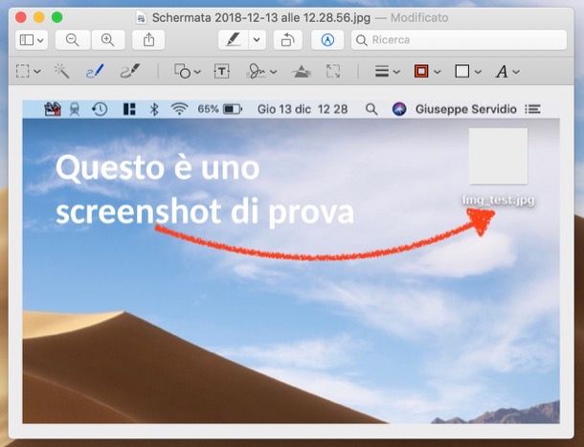Toggle the Markup toolbar button

(327, 40)
